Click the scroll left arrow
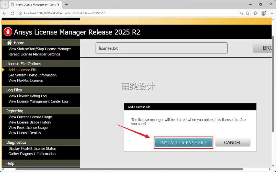The height and width of the screenshot is (172, 276). coord(3,169)
